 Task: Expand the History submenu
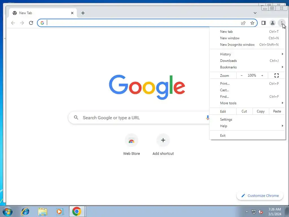(248, 54)
